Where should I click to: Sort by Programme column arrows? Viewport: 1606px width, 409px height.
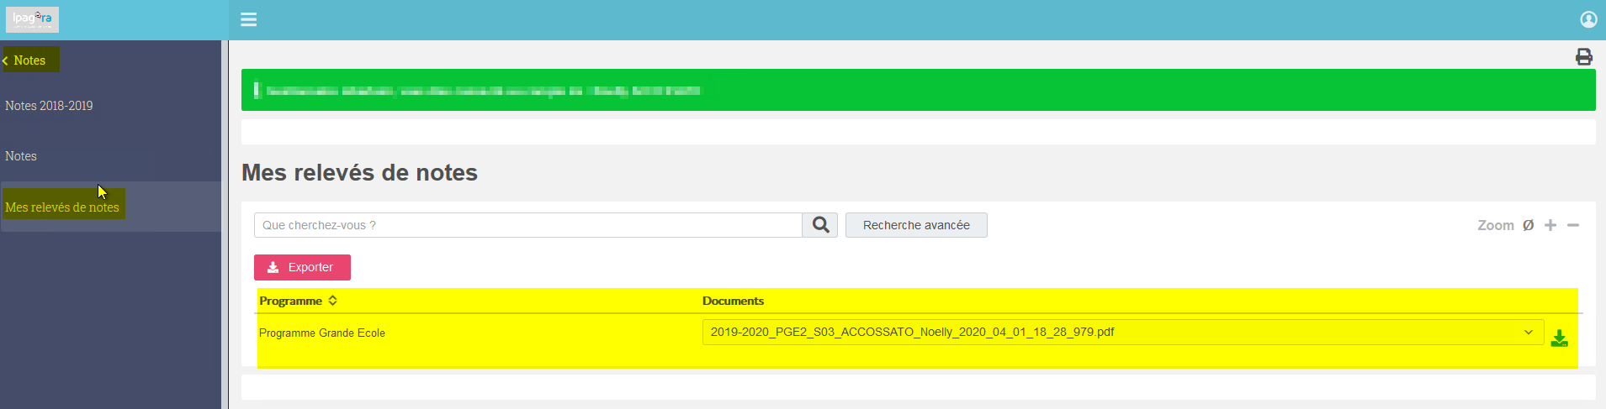pyautogui.click(x=332, y=301)
